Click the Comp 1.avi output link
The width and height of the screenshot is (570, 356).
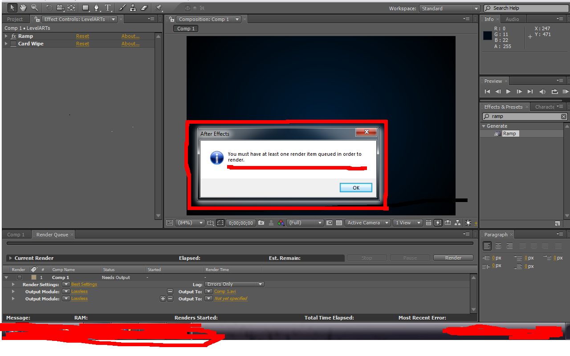225,291
